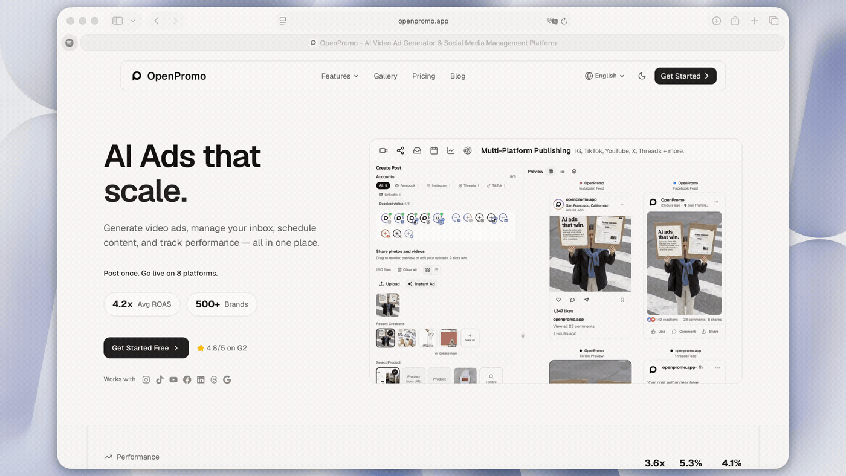Click the openpromo.app address bar
The height and width of the screenshot is (476, 846).
(x=423, y=21)
